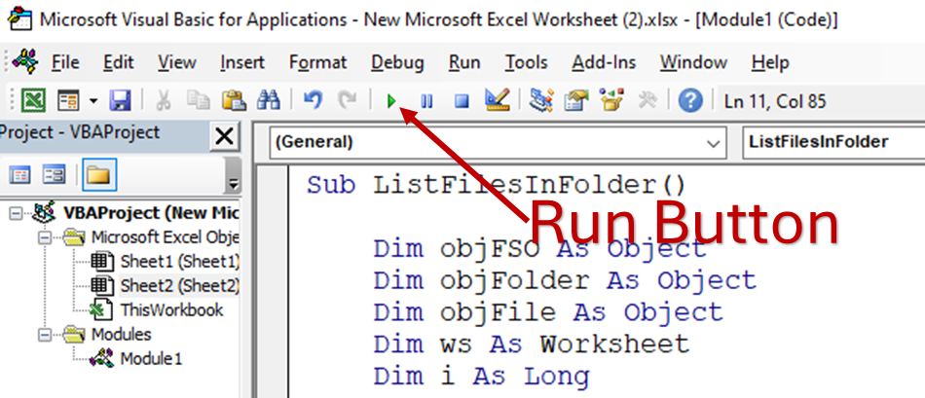Click the View Microsoft Excel toolbar icon
Image resolution: width=925 pixels, height=398 pixels.
[34, 101]
